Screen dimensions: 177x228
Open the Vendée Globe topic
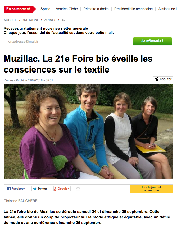(x=67, y=9)
